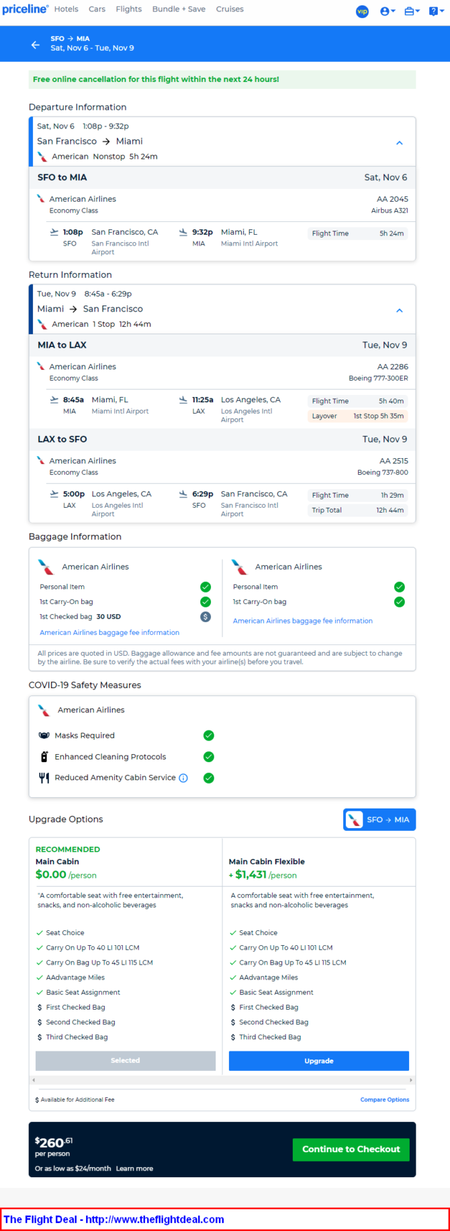Click the SFO to MIA segment header
Viewport: 450px width, 1231px height.
coord(222,178)
